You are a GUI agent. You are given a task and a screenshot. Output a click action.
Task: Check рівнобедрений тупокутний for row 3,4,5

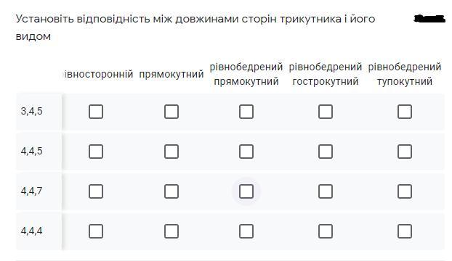(x=405, y=112)
